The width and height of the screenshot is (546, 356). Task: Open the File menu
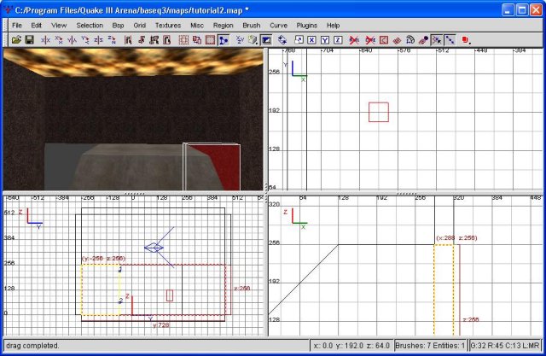17,26
